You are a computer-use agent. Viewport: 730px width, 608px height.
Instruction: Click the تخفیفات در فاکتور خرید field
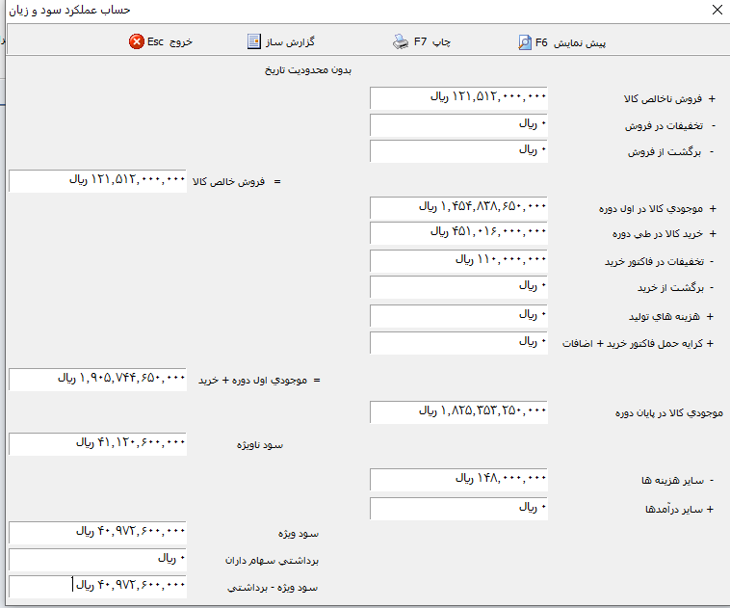click(458, 261)
